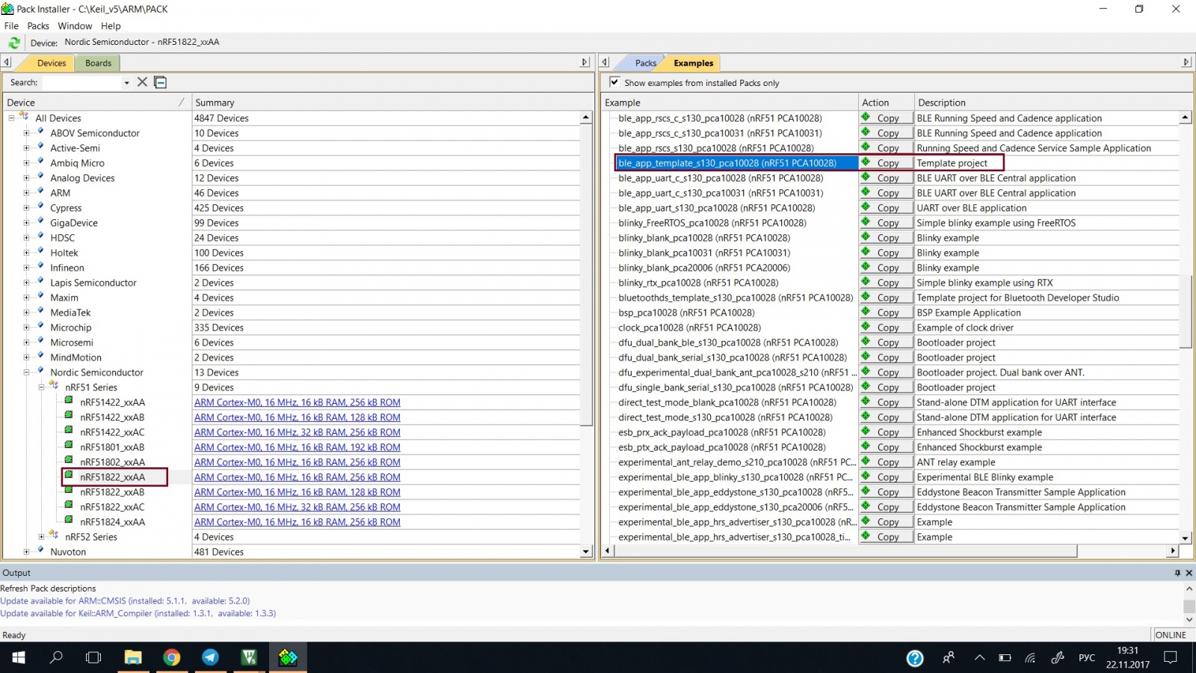Image resolution: width=1196 pixels, height=673 pixels.
Task: Open File Explorer from the taskbar
Action: point(133,657)
